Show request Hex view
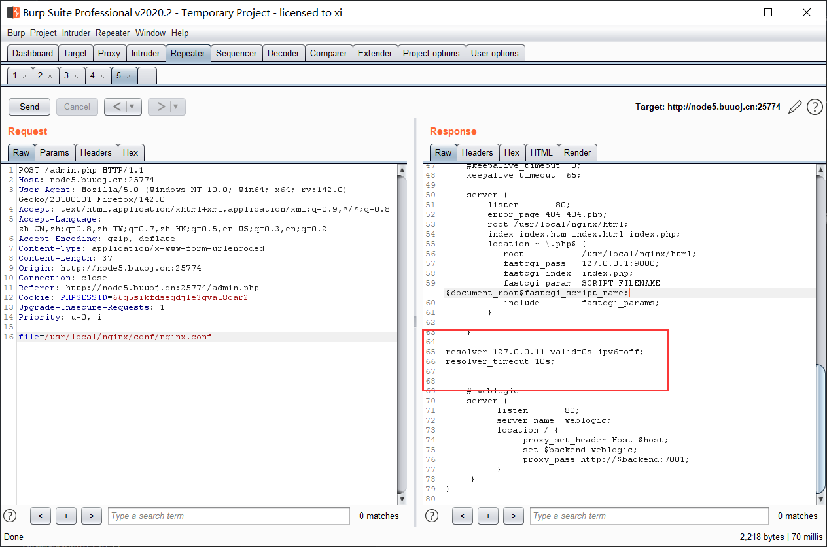 pyautogui.click(x=131, y=152)
